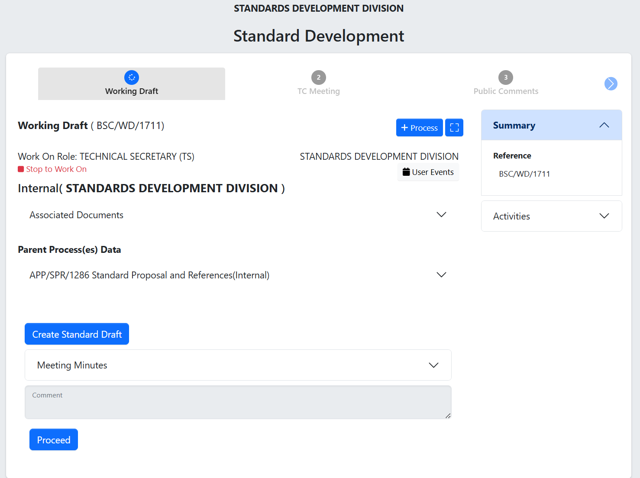The height and width of the screenshot is (478, 640).
Task: Click the Process button
Action: tap(419, 128)
